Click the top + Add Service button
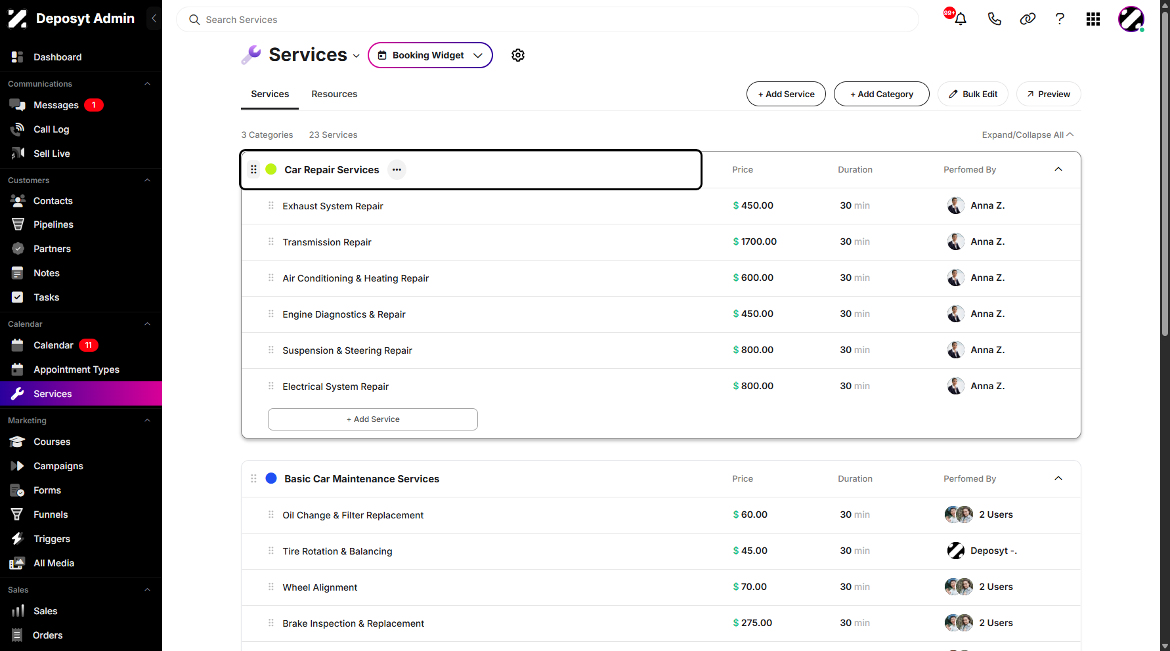The height and width of the screenshot is (651, 1170). tap(786, 94)
